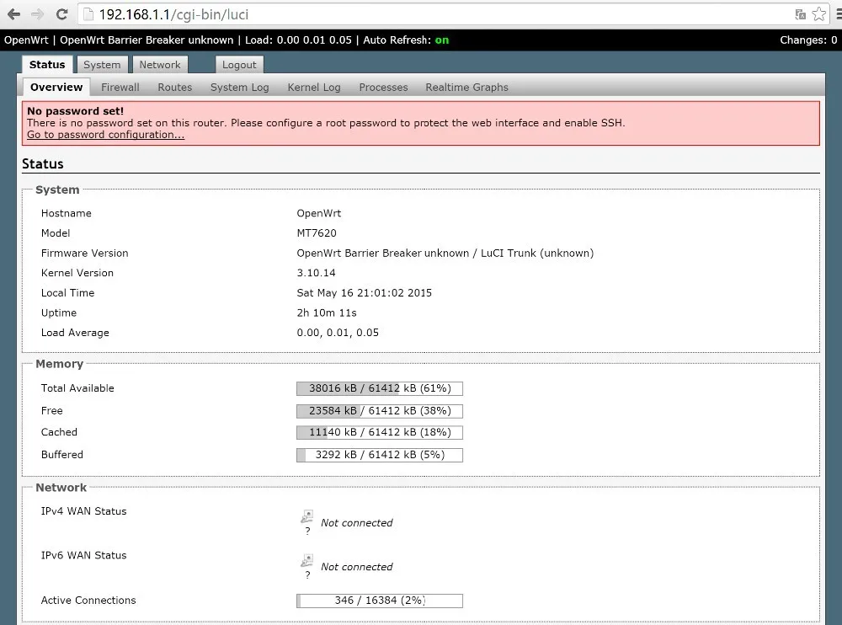The height and width of the screenshot is (625, 842).
Task: Click the browser forward arrow
Action: [38, 14]
